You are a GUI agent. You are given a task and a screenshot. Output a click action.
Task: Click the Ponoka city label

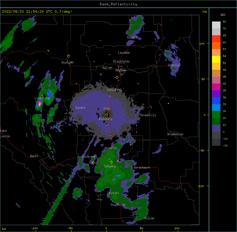coord(132,37)
